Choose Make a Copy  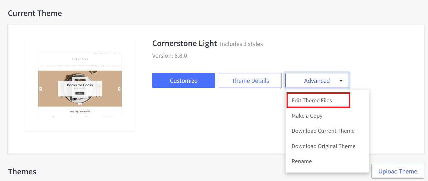pos(307,116)
